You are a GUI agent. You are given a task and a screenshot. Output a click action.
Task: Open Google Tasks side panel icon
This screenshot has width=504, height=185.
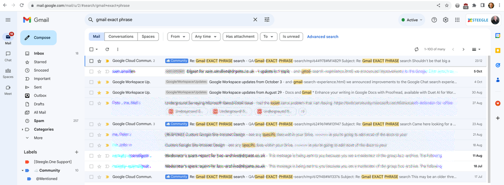pyautogui.click(x=497, y=65)
